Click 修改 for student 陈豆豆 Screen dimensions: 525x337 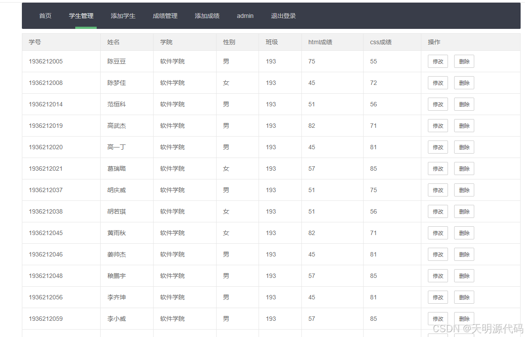pyautogui.click(x=438, y=61)
